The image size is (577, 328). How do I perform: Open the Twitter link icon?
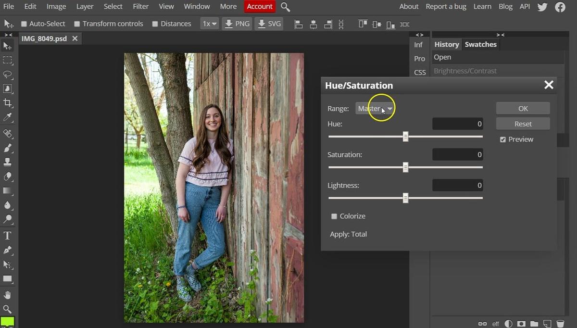point(542,7)
